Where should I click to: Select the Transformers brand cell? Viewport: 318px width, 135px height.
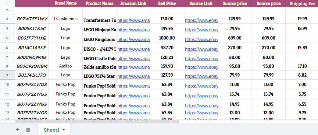coord(66,19)
